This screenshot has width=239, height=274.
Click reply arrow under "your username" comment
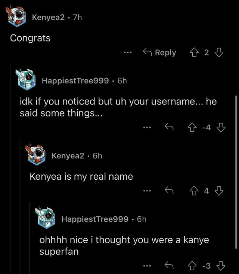(170, 128)
